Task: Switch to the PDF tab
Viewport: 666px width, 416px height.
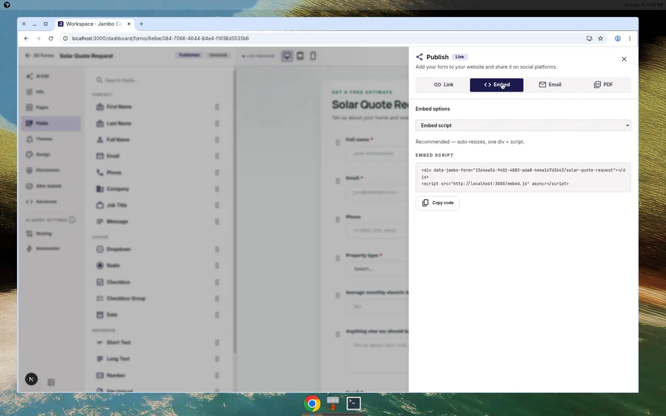Action: pos(604,85)
